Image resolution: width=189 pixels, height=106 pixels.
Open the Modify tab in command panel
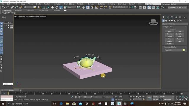click(168, 17)
